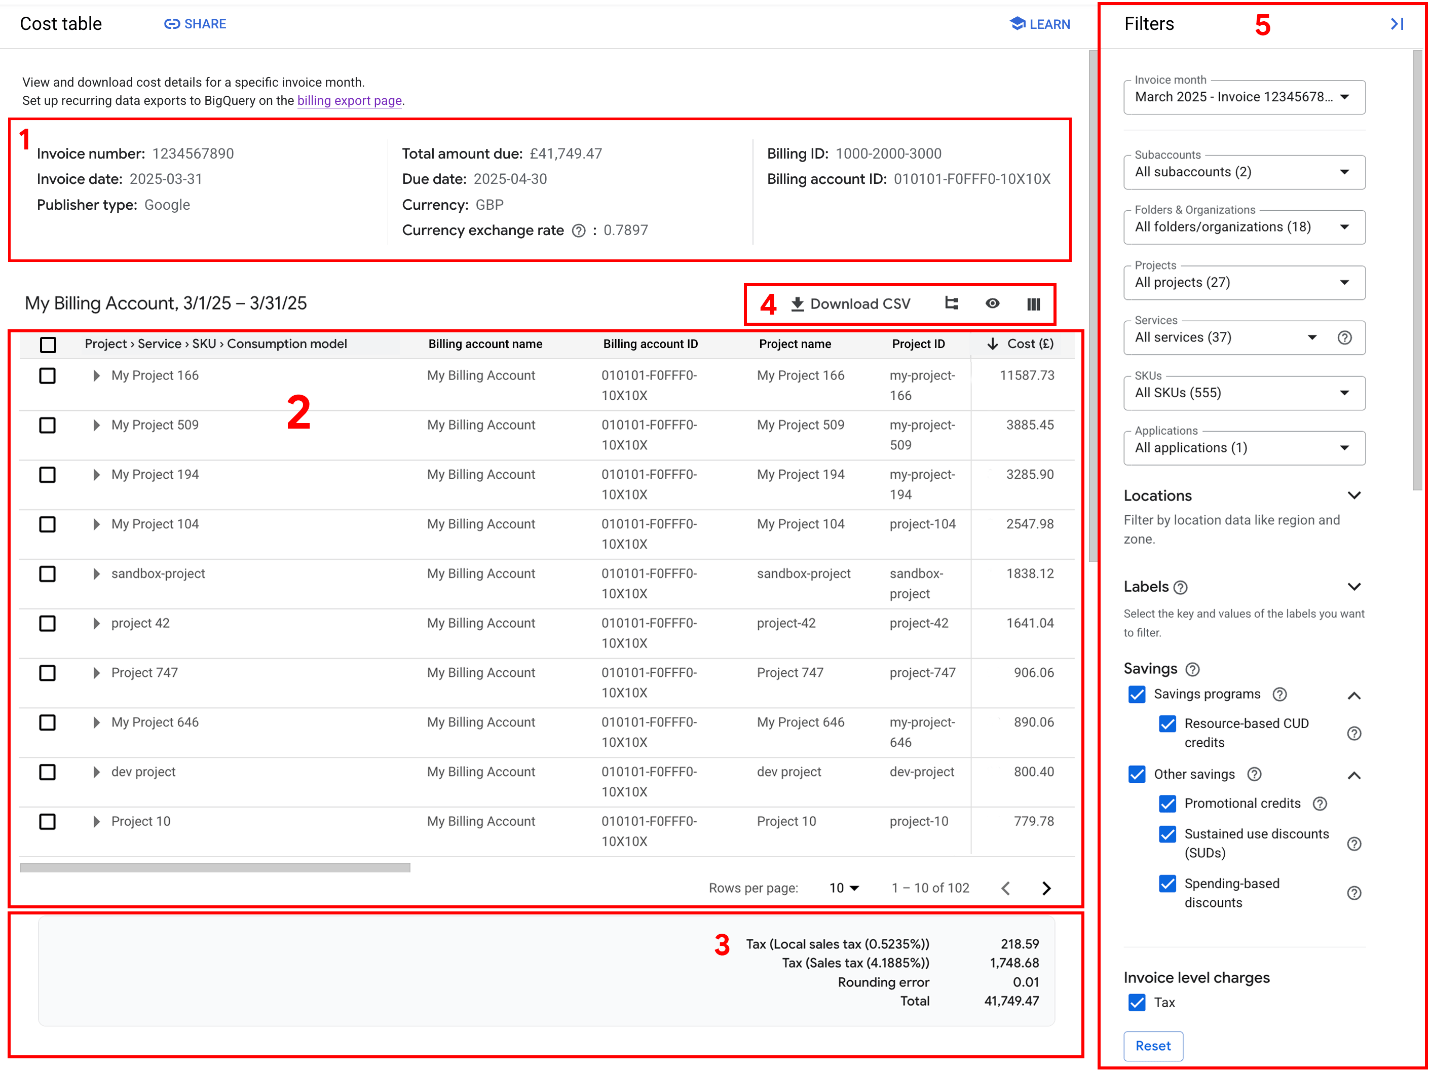Disable the Tax invoice level charge
1431x1071 pixels.
click(1137, 1003)
